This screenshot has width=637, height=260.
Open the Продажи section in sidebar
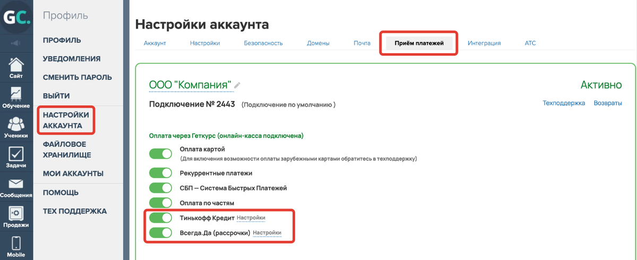coord(16,217)
